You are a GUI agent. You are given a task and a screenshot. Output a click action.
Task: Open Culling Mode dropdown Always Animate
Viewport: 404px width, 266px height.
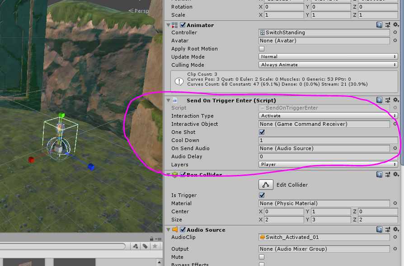328,65
